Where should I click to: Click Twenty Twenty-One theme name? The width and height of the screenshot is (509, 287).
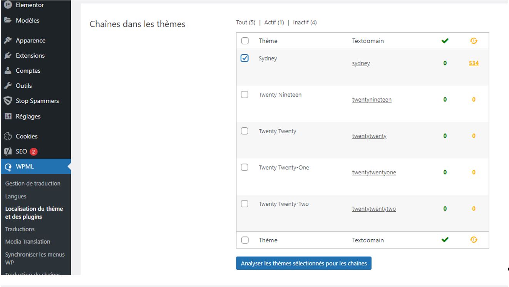pos(284,167)
